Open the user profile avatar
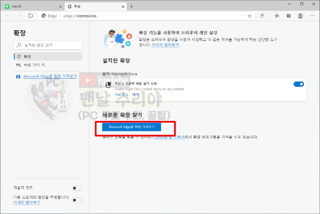The height and width of the screenshot is (214, 320). 300,16
